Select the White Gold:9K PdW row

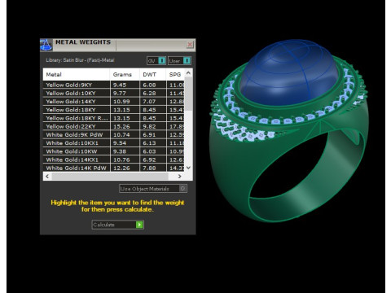coord(113,135)
